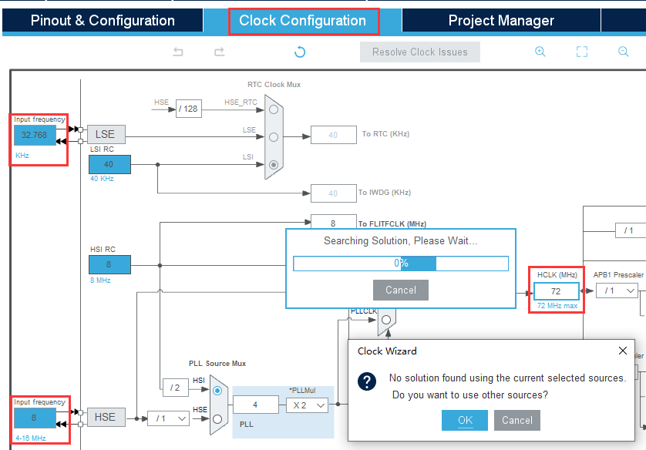Zoom out using the magnifier minus icon
Image resolution: width=646 pixels, height=450 pixels.
point(624,52)
